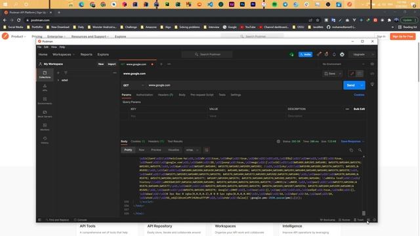Open the No Environment dropdown
This screenshot has height=236, width=420.
pos(343,64)
